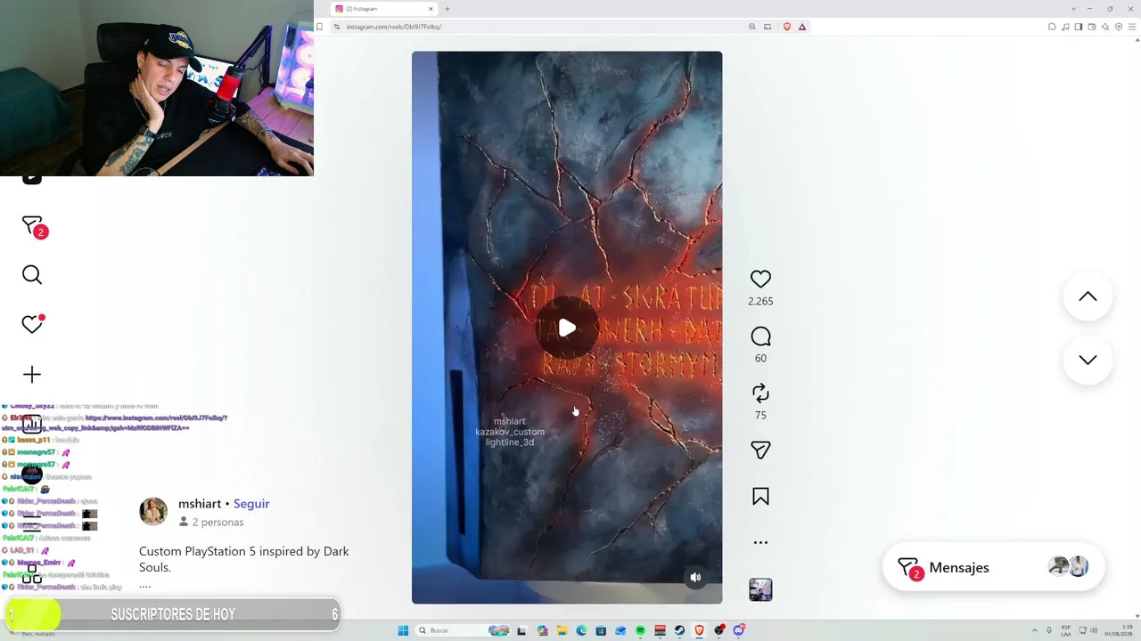Repost the reel using the repost icon

760,394
